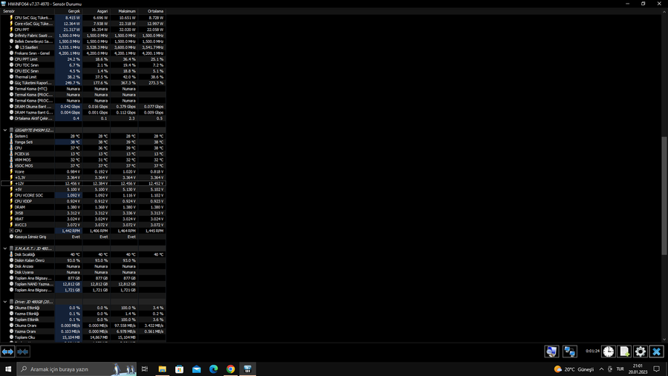The width and height of the screenshot is (668, 376).
Task: Open the Windows Start menu
Action: pyautogui.click(x=8, y=369)
